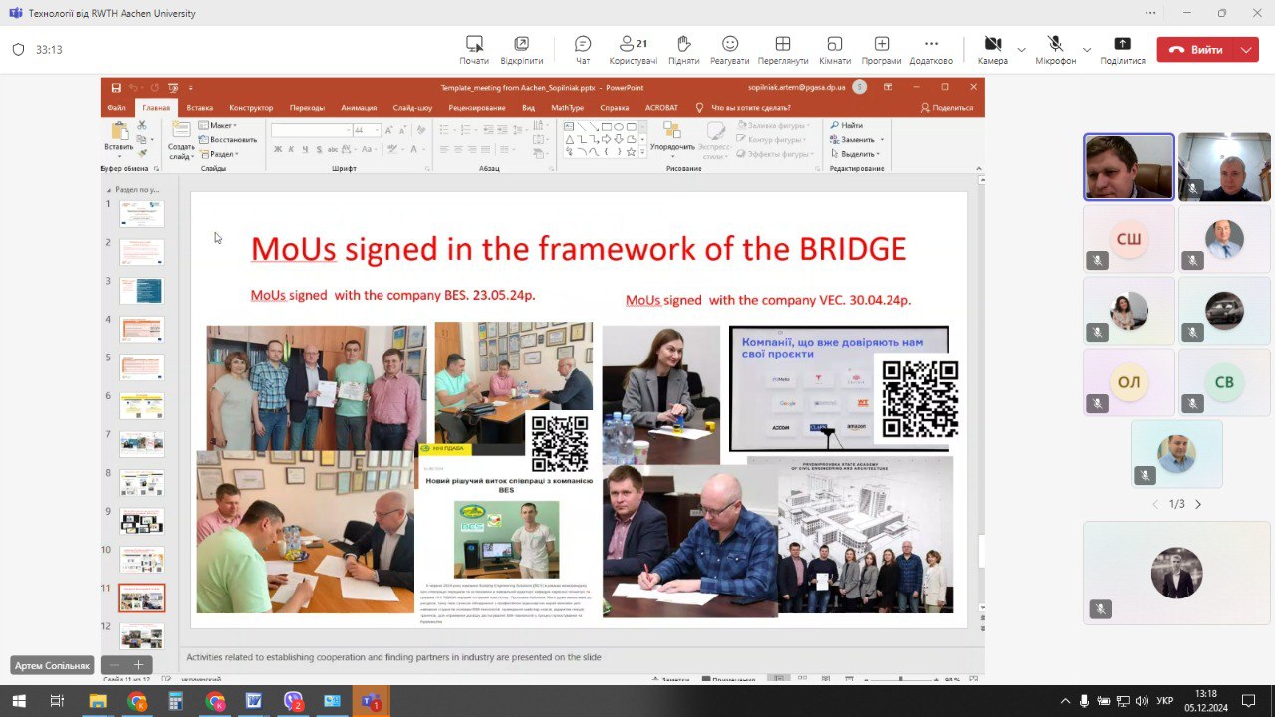Screen dimensions: 1275x717
Task: Share screen with Поділитися button
Action: point(1123,49)
